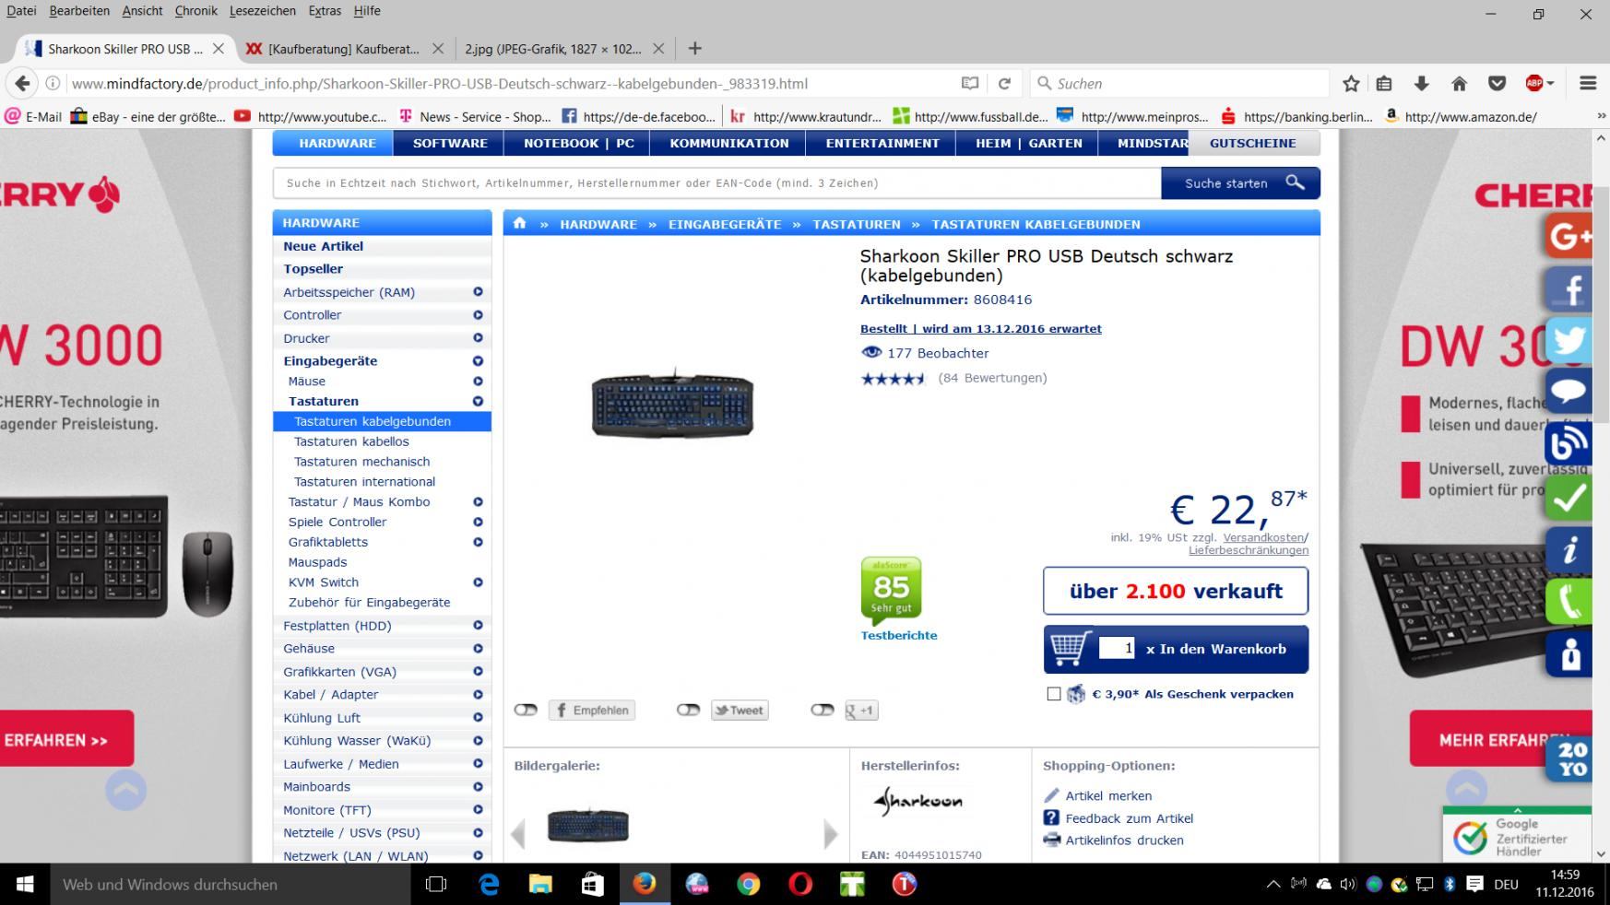Open the Pocket icon in toolbar

point(1497,83)
